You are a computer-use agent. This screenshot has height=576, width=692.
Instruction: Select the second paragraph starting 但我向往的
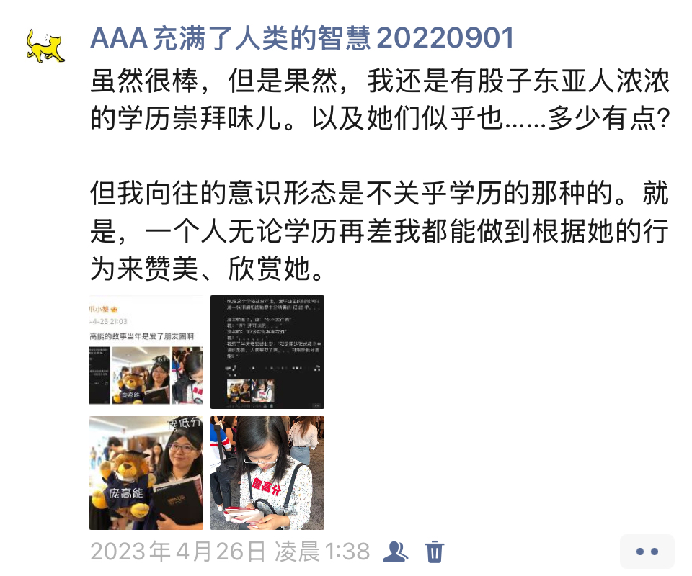(x=380, y=231)
